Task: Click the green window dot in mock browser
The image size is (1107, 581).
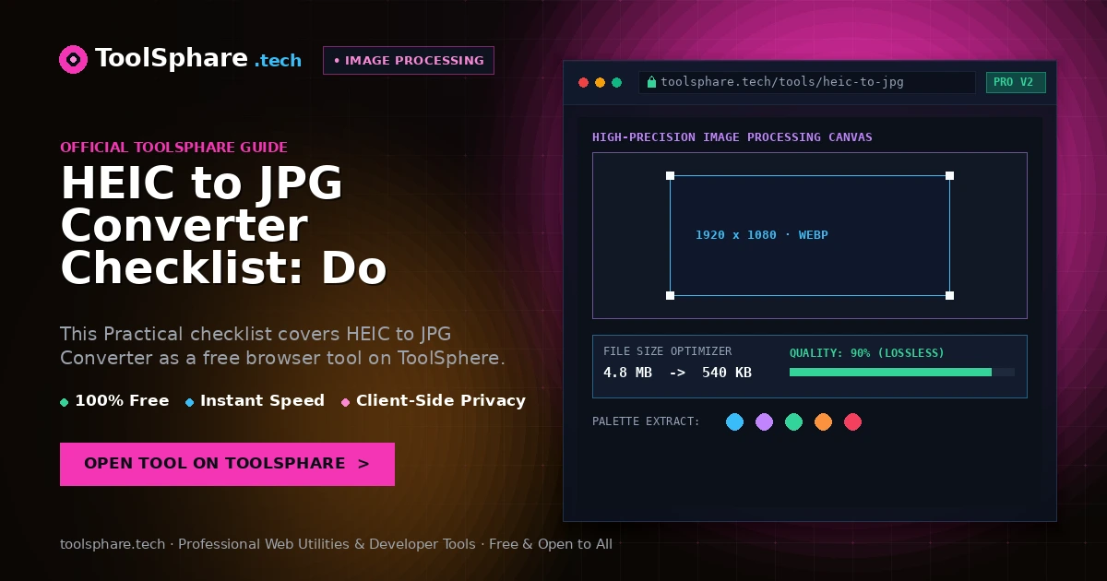Action: click(616, 82)
